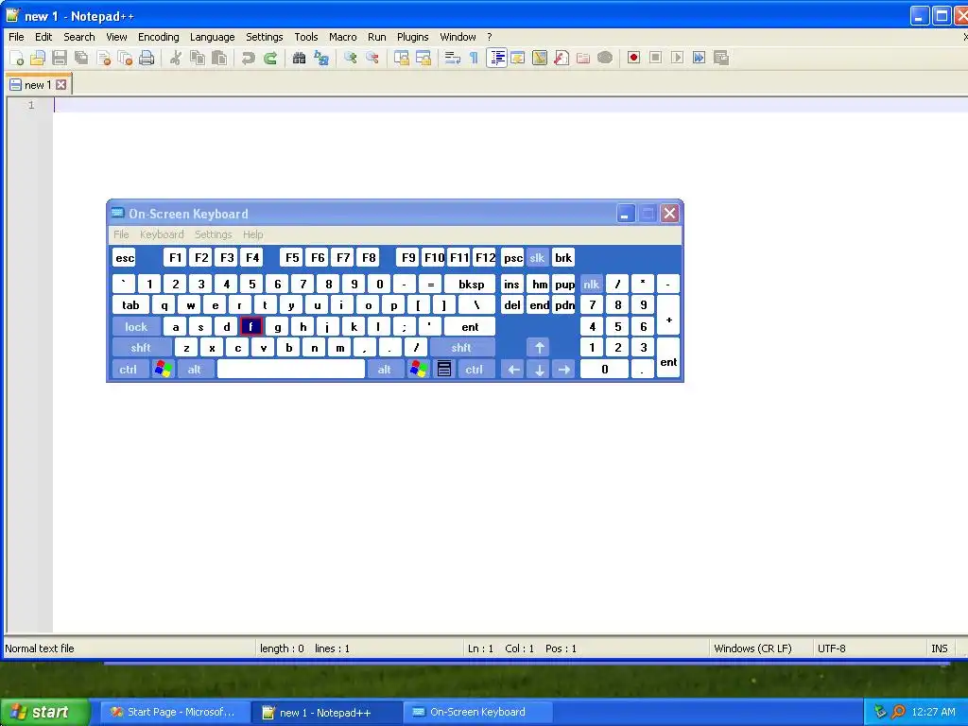Viewport: 968px width, 726px height.
Task: Click the numpad ent key
Action: coord(668,358)
